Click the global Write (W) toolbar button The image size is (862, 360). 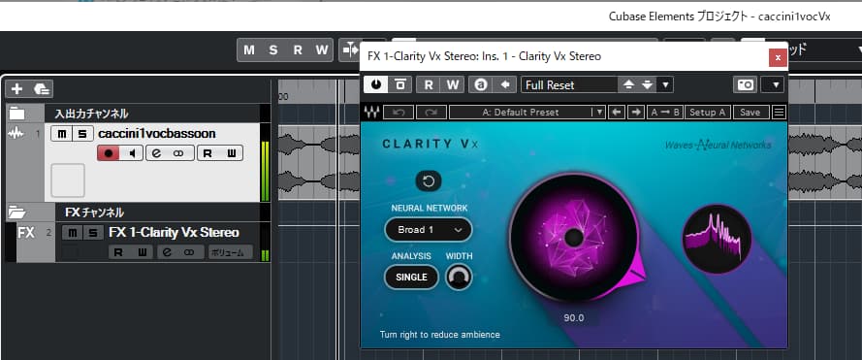pyautogui.click(x=322, y=50)
